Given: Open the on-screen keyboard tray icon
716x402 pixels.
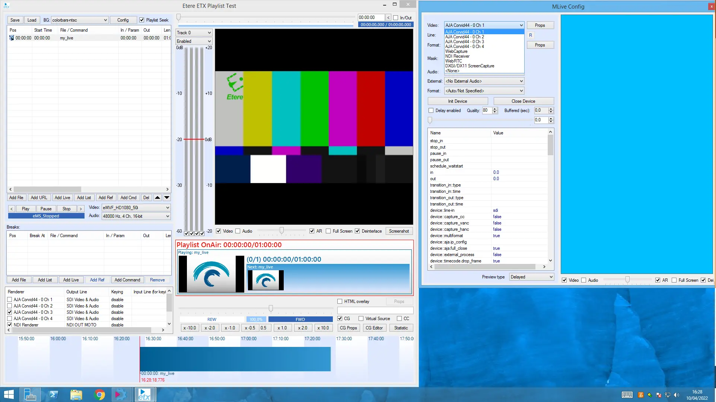Looking at the screenshot, I should tap(627, 395).
